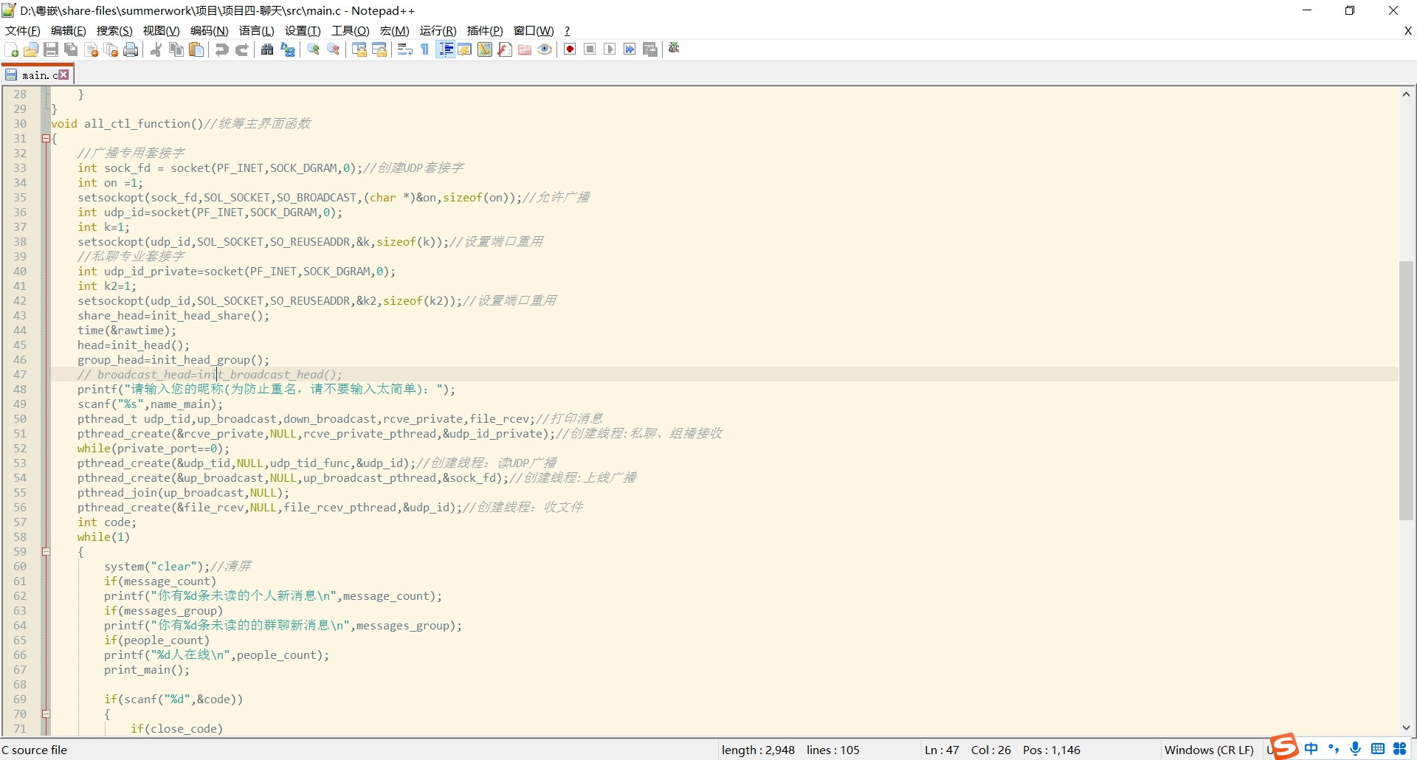The width and height of the screenshot is (1417, 760).
Task: Open the 宏(M) menu
Action: point(395,31)
